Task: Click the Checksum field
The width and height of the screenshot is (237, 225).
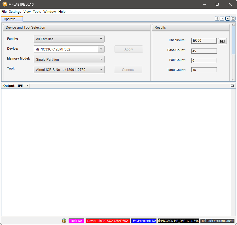Action: [204, 41]
